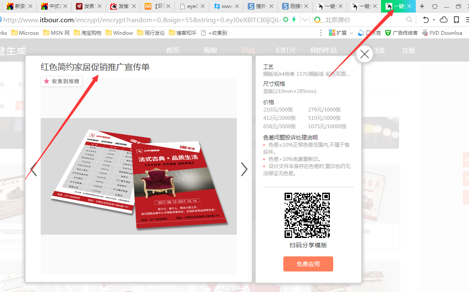Open the cloud sync icon in toolbar

point(444,19)
